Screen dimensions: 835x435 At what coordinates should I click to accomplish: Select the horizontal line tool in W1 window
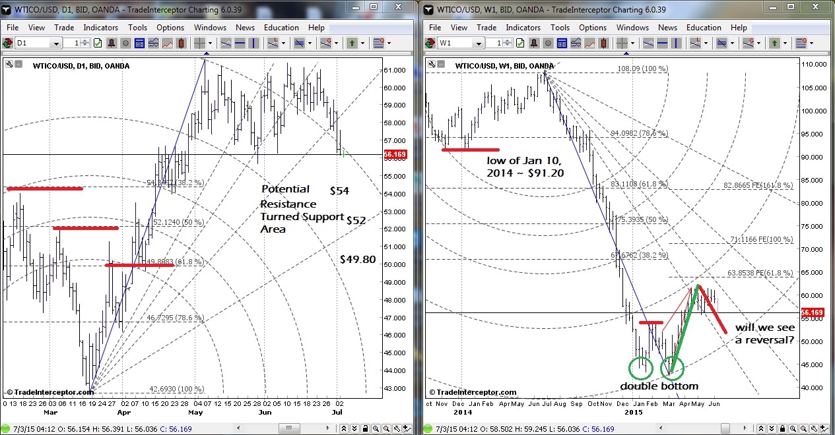pyautogui.click(x=662, y=43)
